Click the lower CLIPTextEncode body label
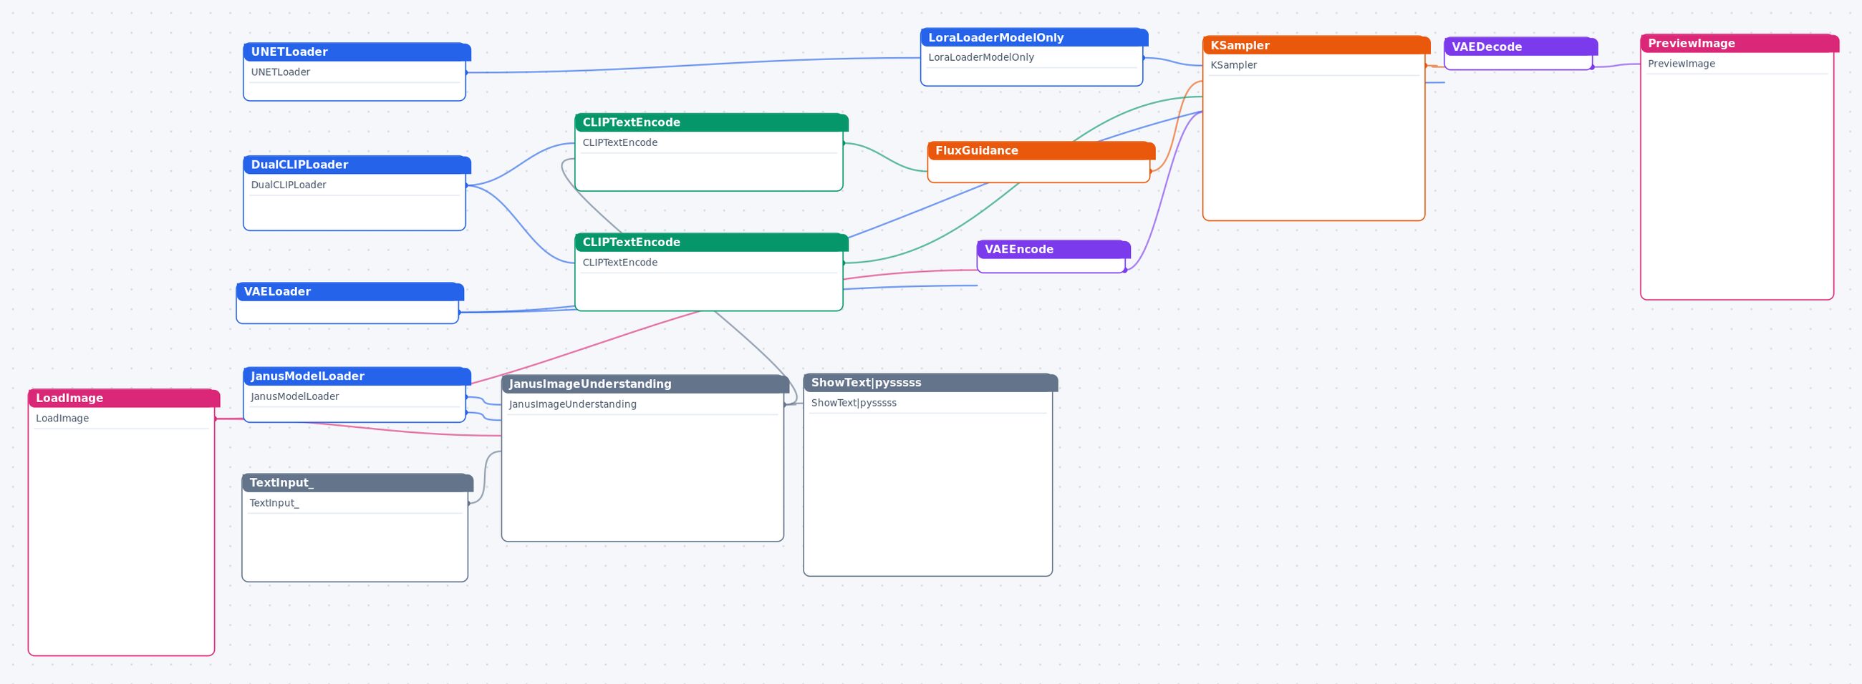 pos(620,263)
